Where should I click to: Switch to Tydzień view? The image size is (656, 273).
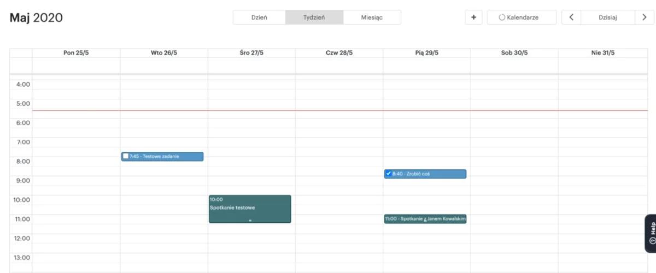click(314, 17)
